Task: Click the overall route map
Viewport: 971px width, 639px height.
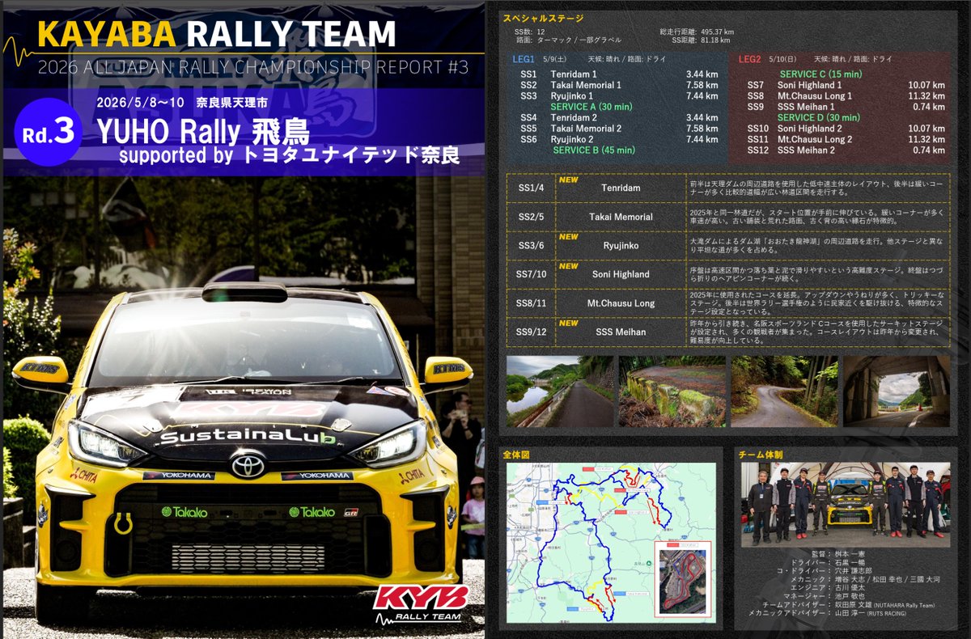Action: pos(611,543)
